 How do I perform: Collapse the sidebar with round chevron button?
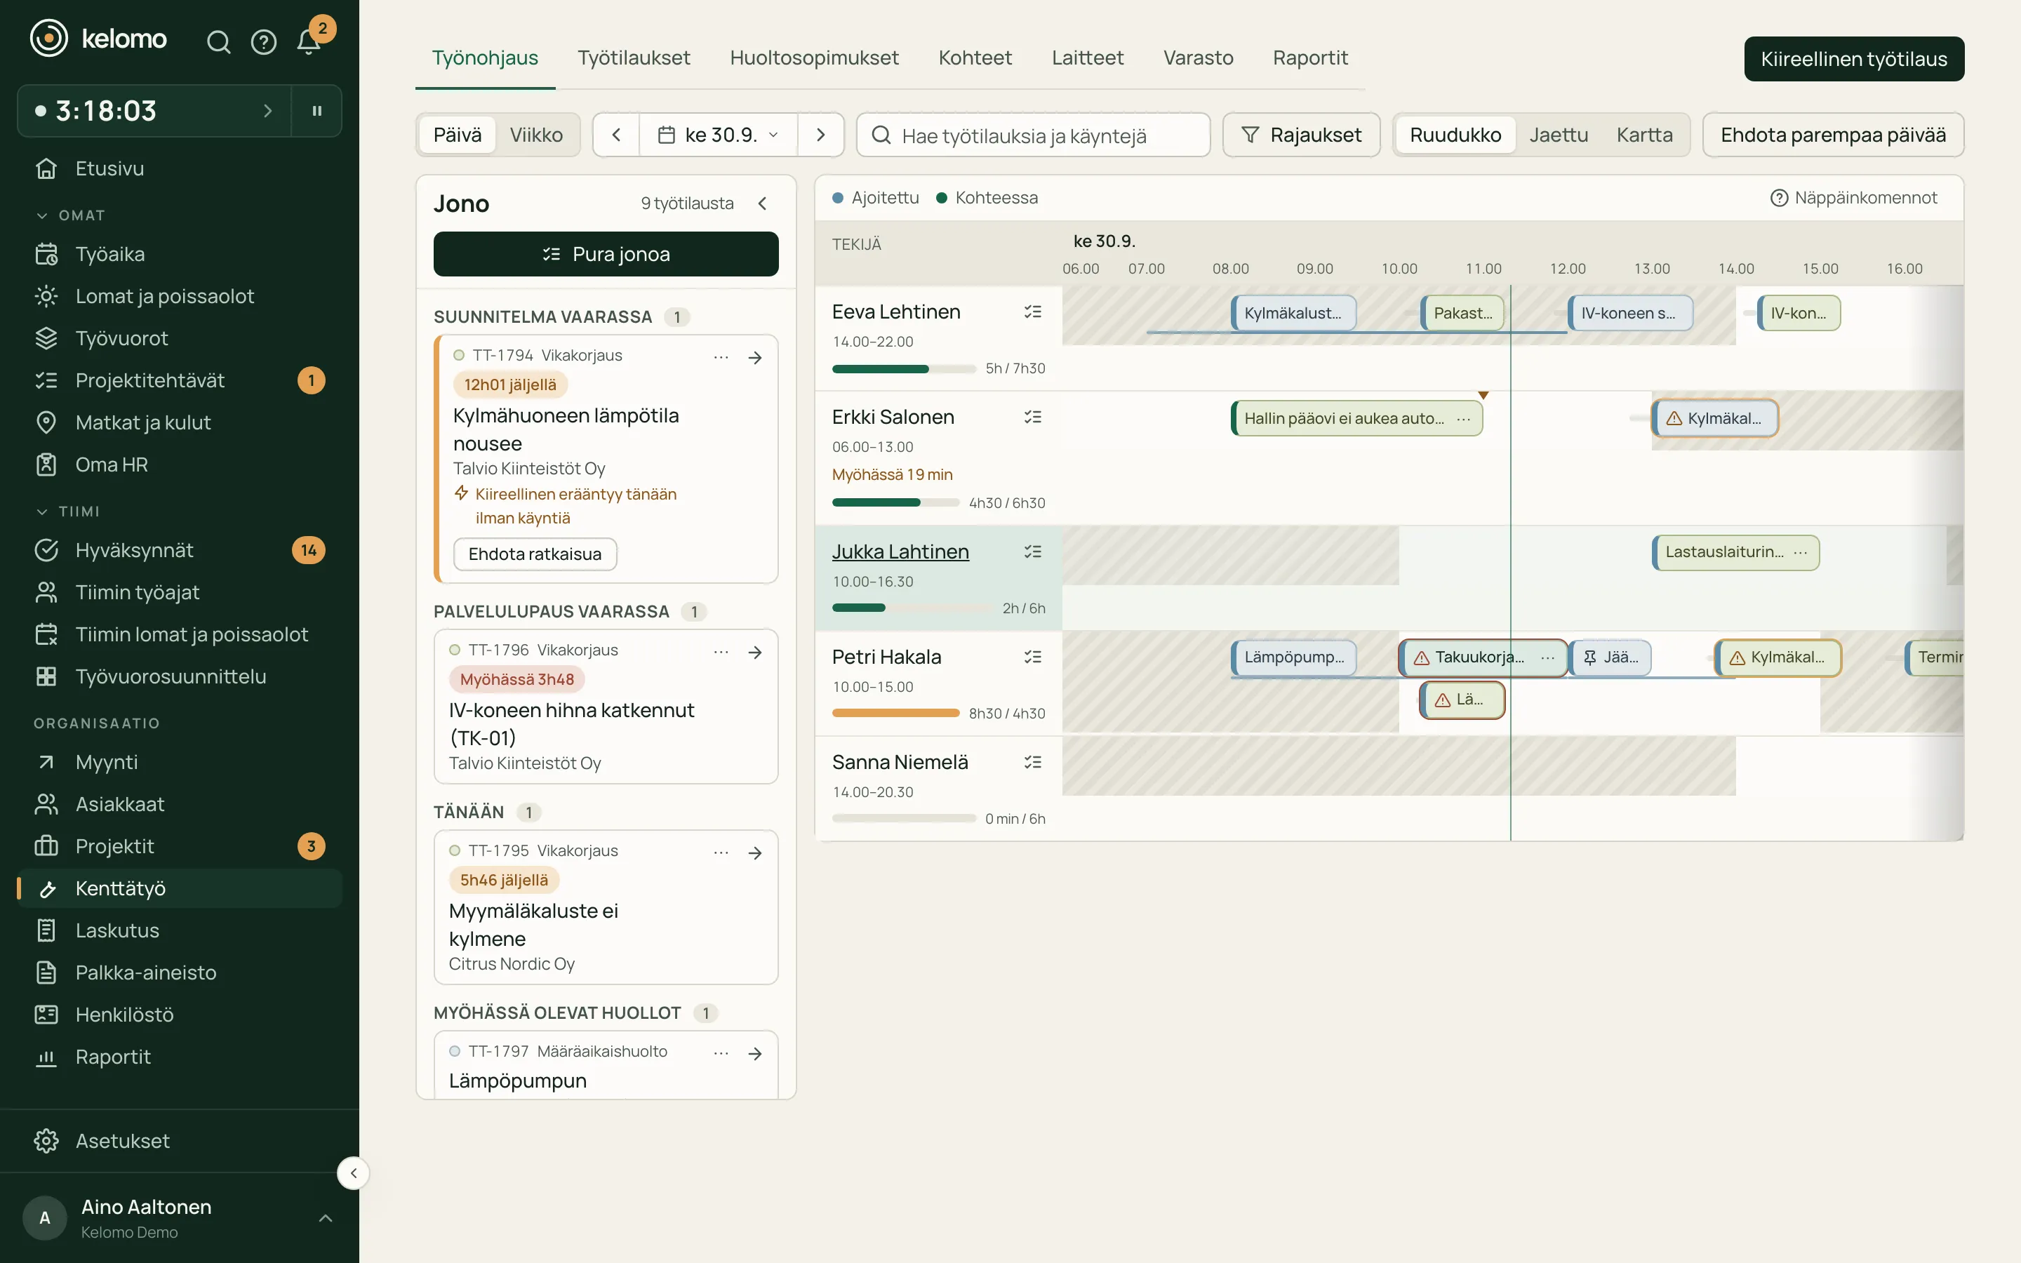(353, 1172)
